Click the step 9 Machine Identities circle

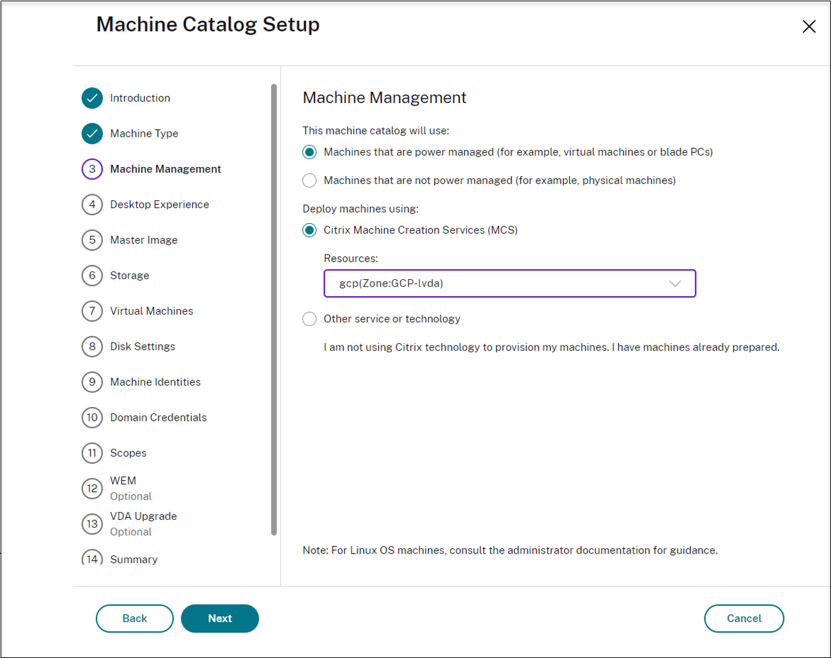92,381
